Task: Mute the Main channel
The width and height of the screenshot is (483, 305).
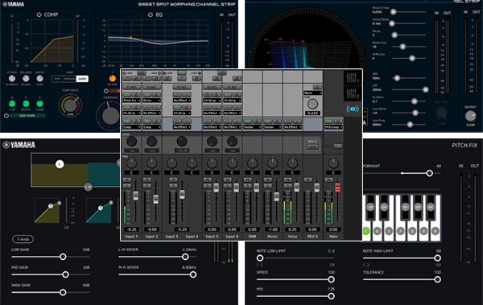Action: click(328, 179)
